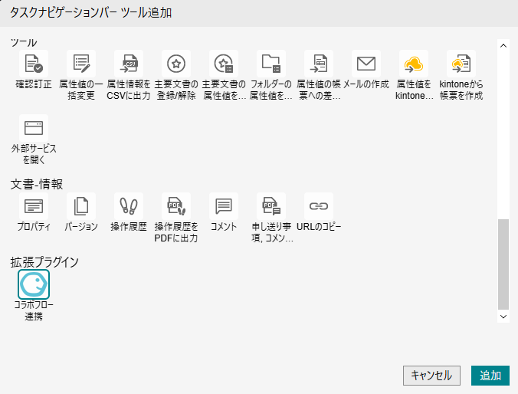The width and height of the screenshot is (518, 394).
Task: Click the scrollbar down arrow
Action: pos(503,315)
